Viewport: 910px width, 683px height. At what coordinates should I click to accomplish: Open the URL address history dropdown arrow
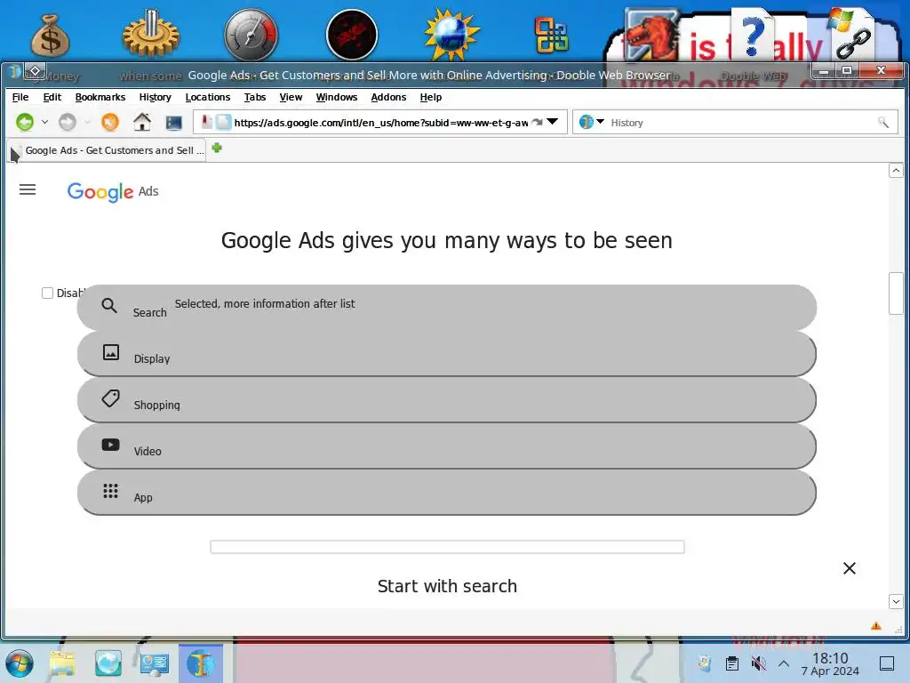(x=553, y=121)
